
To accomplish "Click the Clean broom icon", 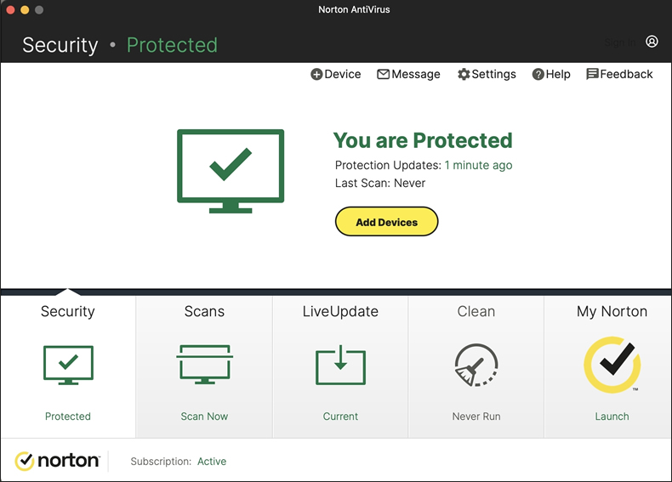I will (x=476, y=365).
